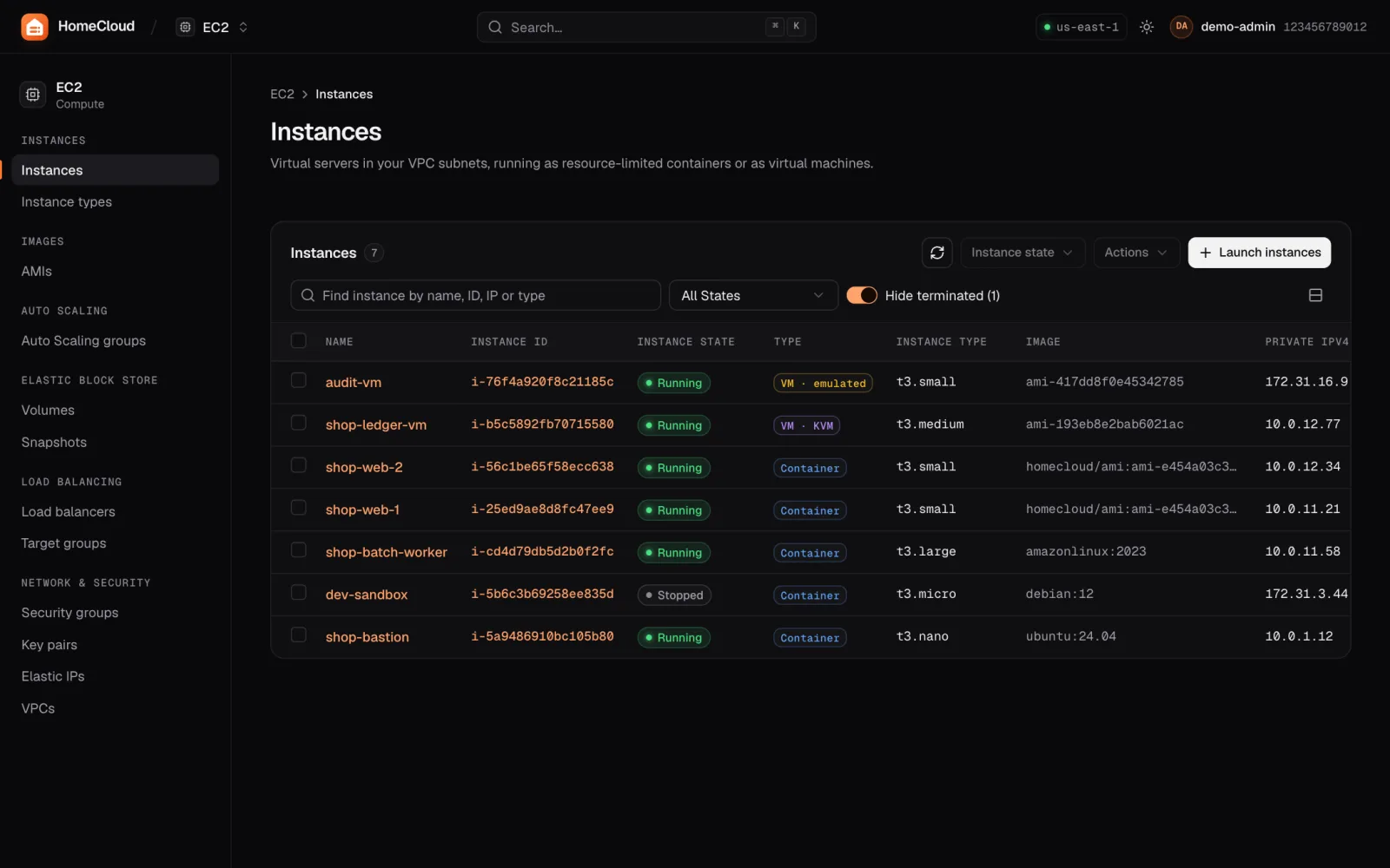This screenshot has width=1390, height=868.
Task: Click the Launch instances button
Action: pos(1259,253)
